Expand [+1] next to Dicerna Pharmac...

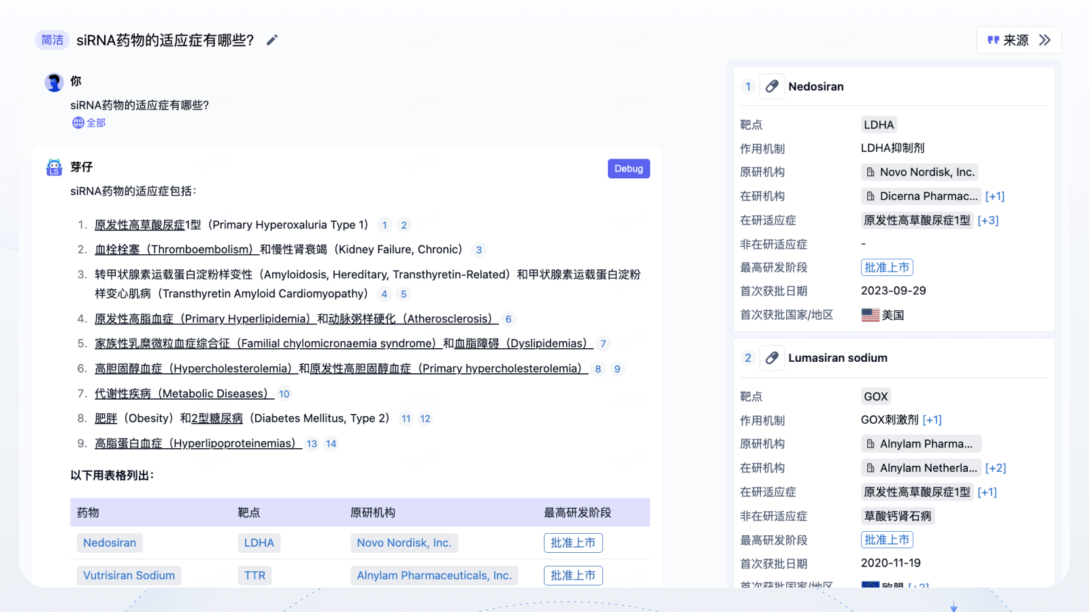point(994,197)
